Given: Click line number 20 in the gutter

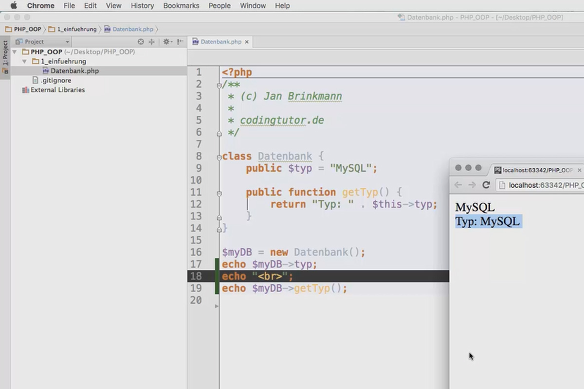Looking at the screenshot, I should click(196, 301).
